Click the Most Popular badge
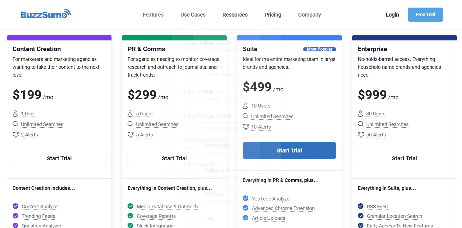Screen dimensions: 462x228 320,49
